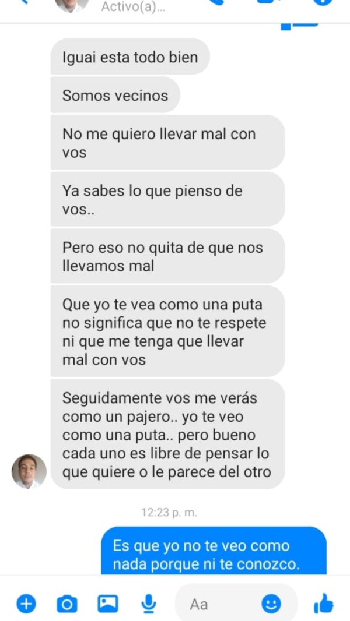Tap the microphone to record voice message
The image size is (350, 621).
tap(149, 604)
